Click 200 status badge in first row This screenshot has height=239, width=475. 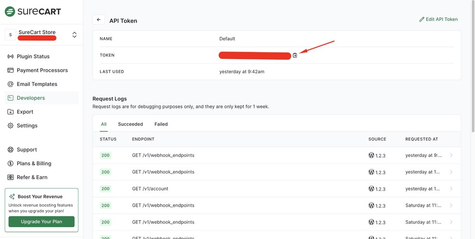[105, 155]
